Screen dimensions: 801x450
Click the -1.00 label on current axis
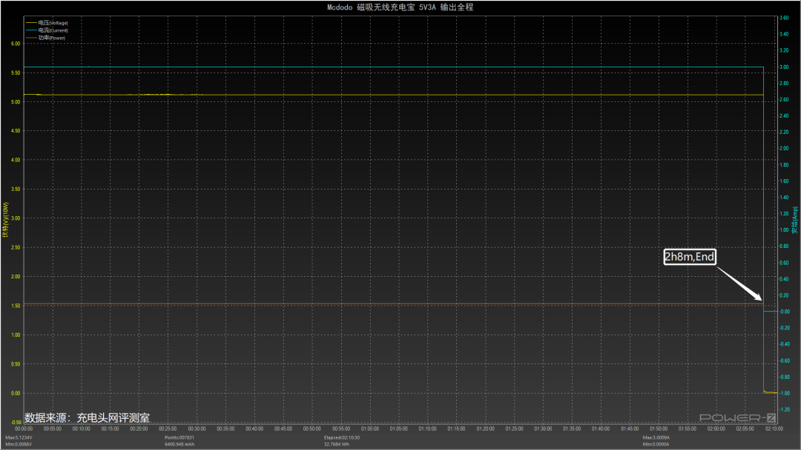pyautogui.click(x=784, y=394)
